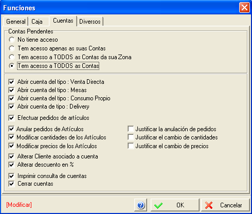
Task: Click the blue help question mark icon
Action: coord(140,205)
